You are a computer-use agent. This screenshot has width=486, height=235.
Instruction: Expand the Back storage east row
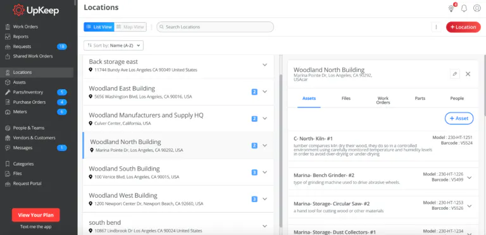[265, 65]
